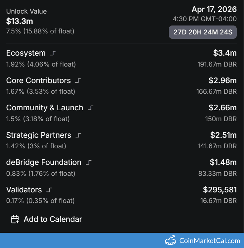Select the Ecosystem allocation label
This screenshot has height=248, width=244.
(26, 53)
